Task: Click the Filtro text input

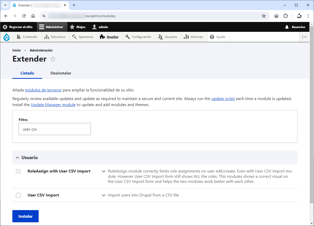Action: 55,129
